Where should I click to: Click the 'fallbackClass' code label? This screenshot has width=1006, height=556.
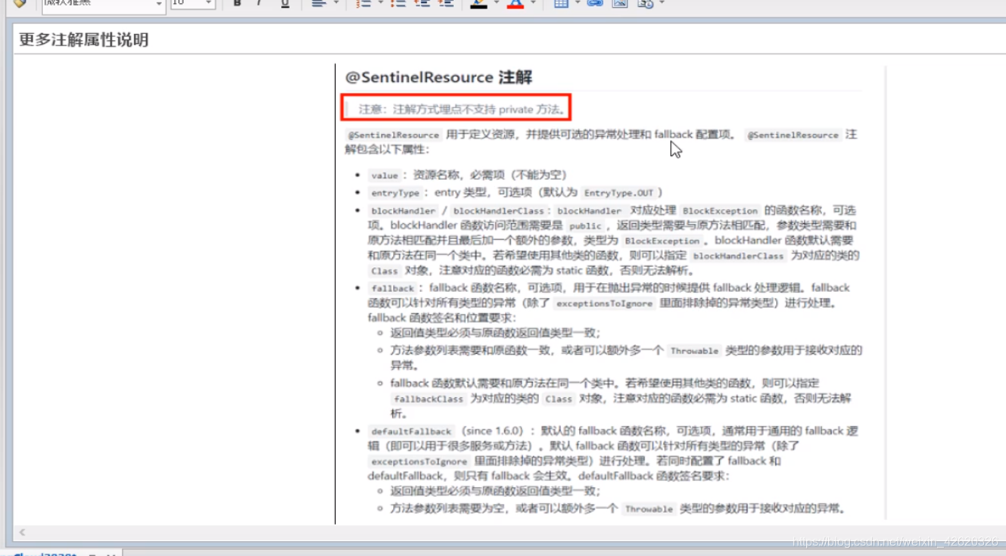pos(428,399)
